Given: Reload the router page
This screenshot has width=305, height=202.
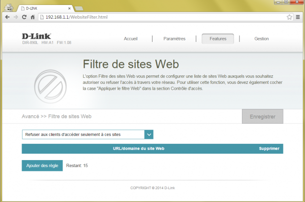Looking at the screenshot, I should point(24,17).
